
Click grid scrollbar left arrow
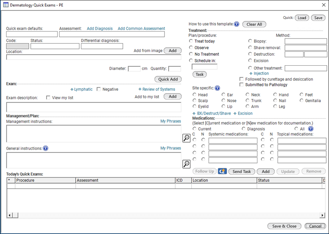coord(9,215)
